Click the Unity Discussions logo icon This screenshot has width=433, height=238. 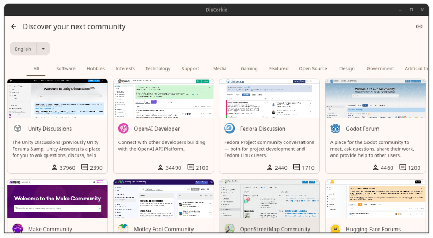click(x=17, y=129)
